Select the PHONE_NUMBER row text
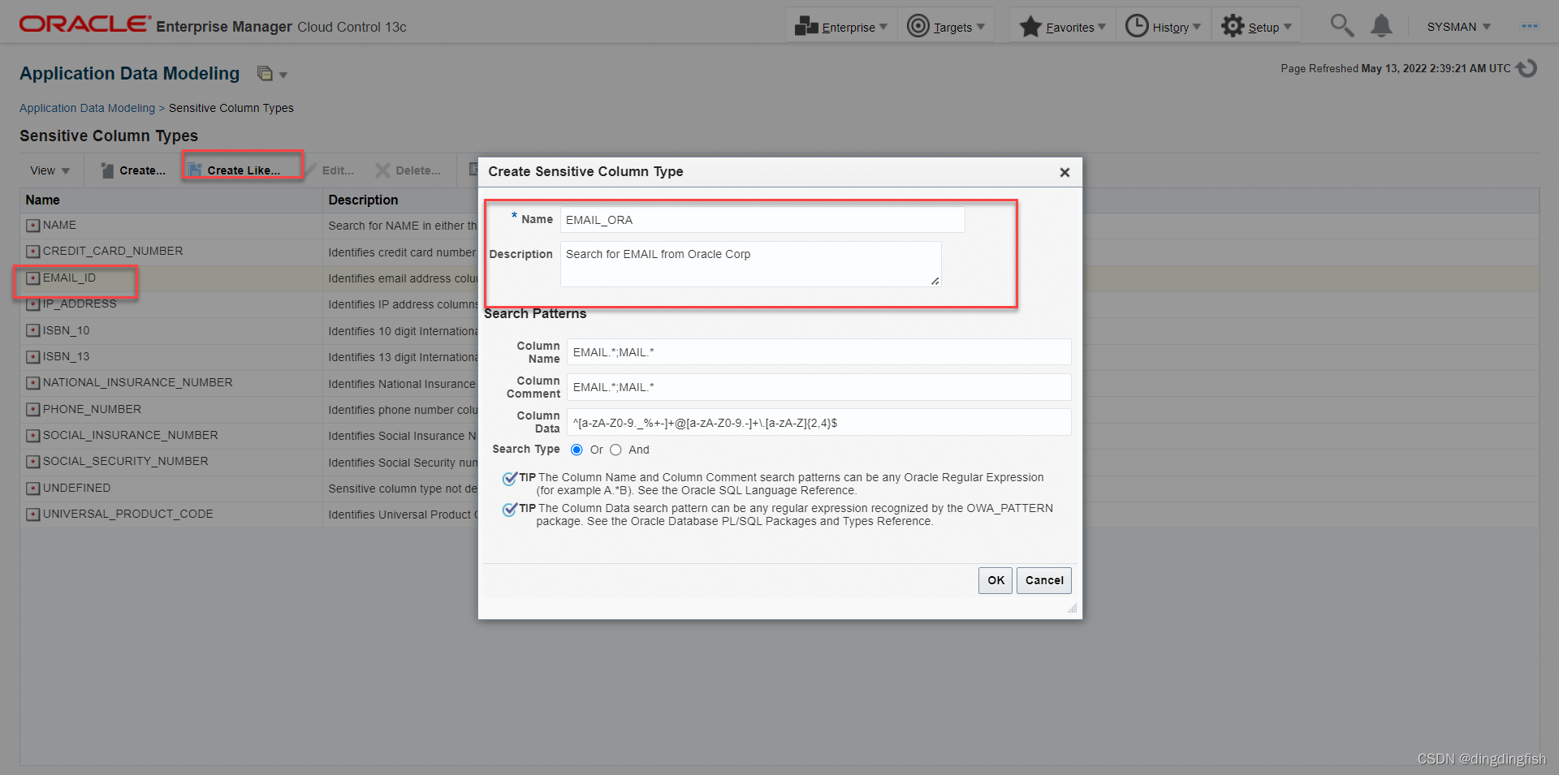The image size is (1559, 775). tap(92, 409)
